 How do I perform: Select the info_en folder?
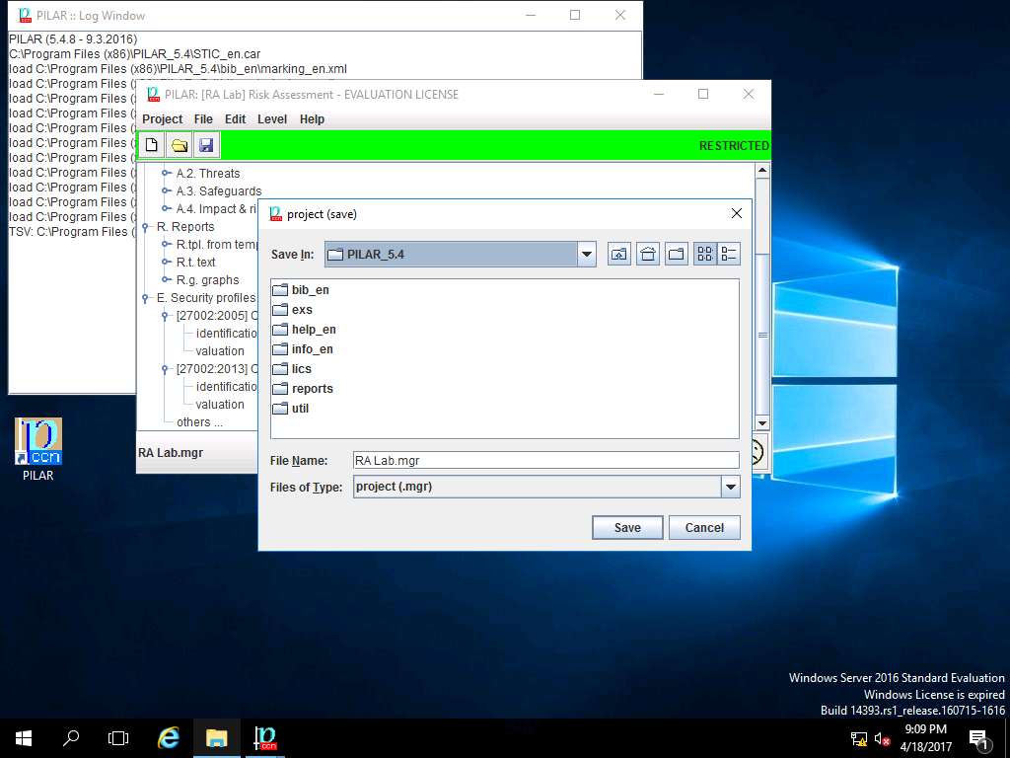(303, 349)
